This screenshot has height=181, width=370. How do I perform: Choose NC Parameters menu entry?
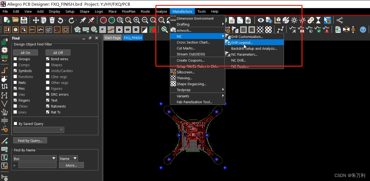coord(254,54)
